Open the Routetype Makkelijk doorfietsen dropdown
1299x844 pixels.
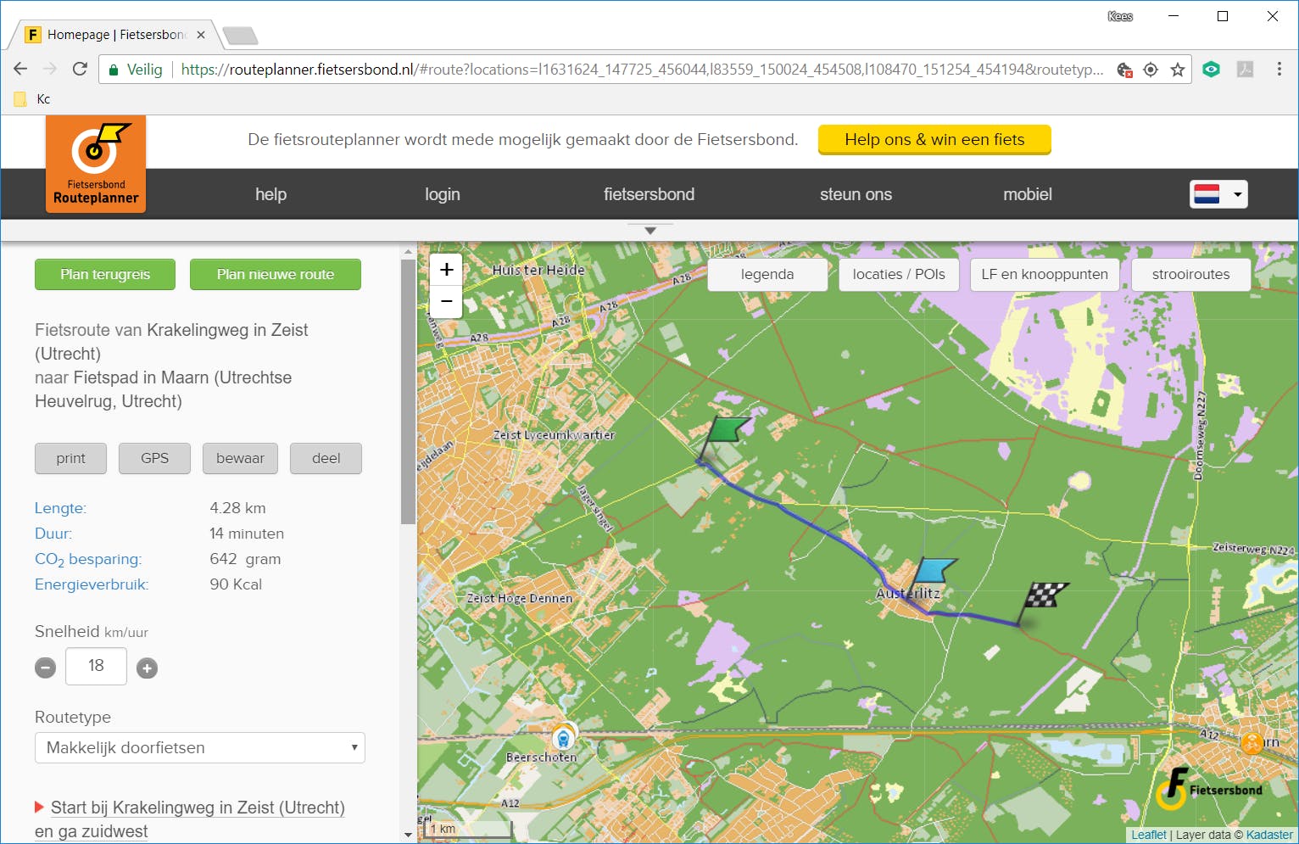point(200,747)
